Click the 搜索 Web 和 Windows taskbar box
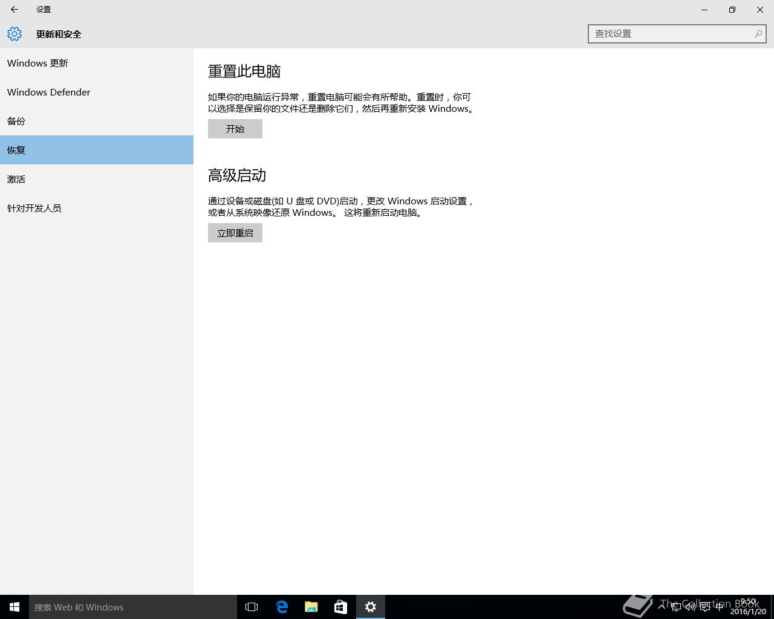Screen dimensions: 774x619 coord(133,607)
